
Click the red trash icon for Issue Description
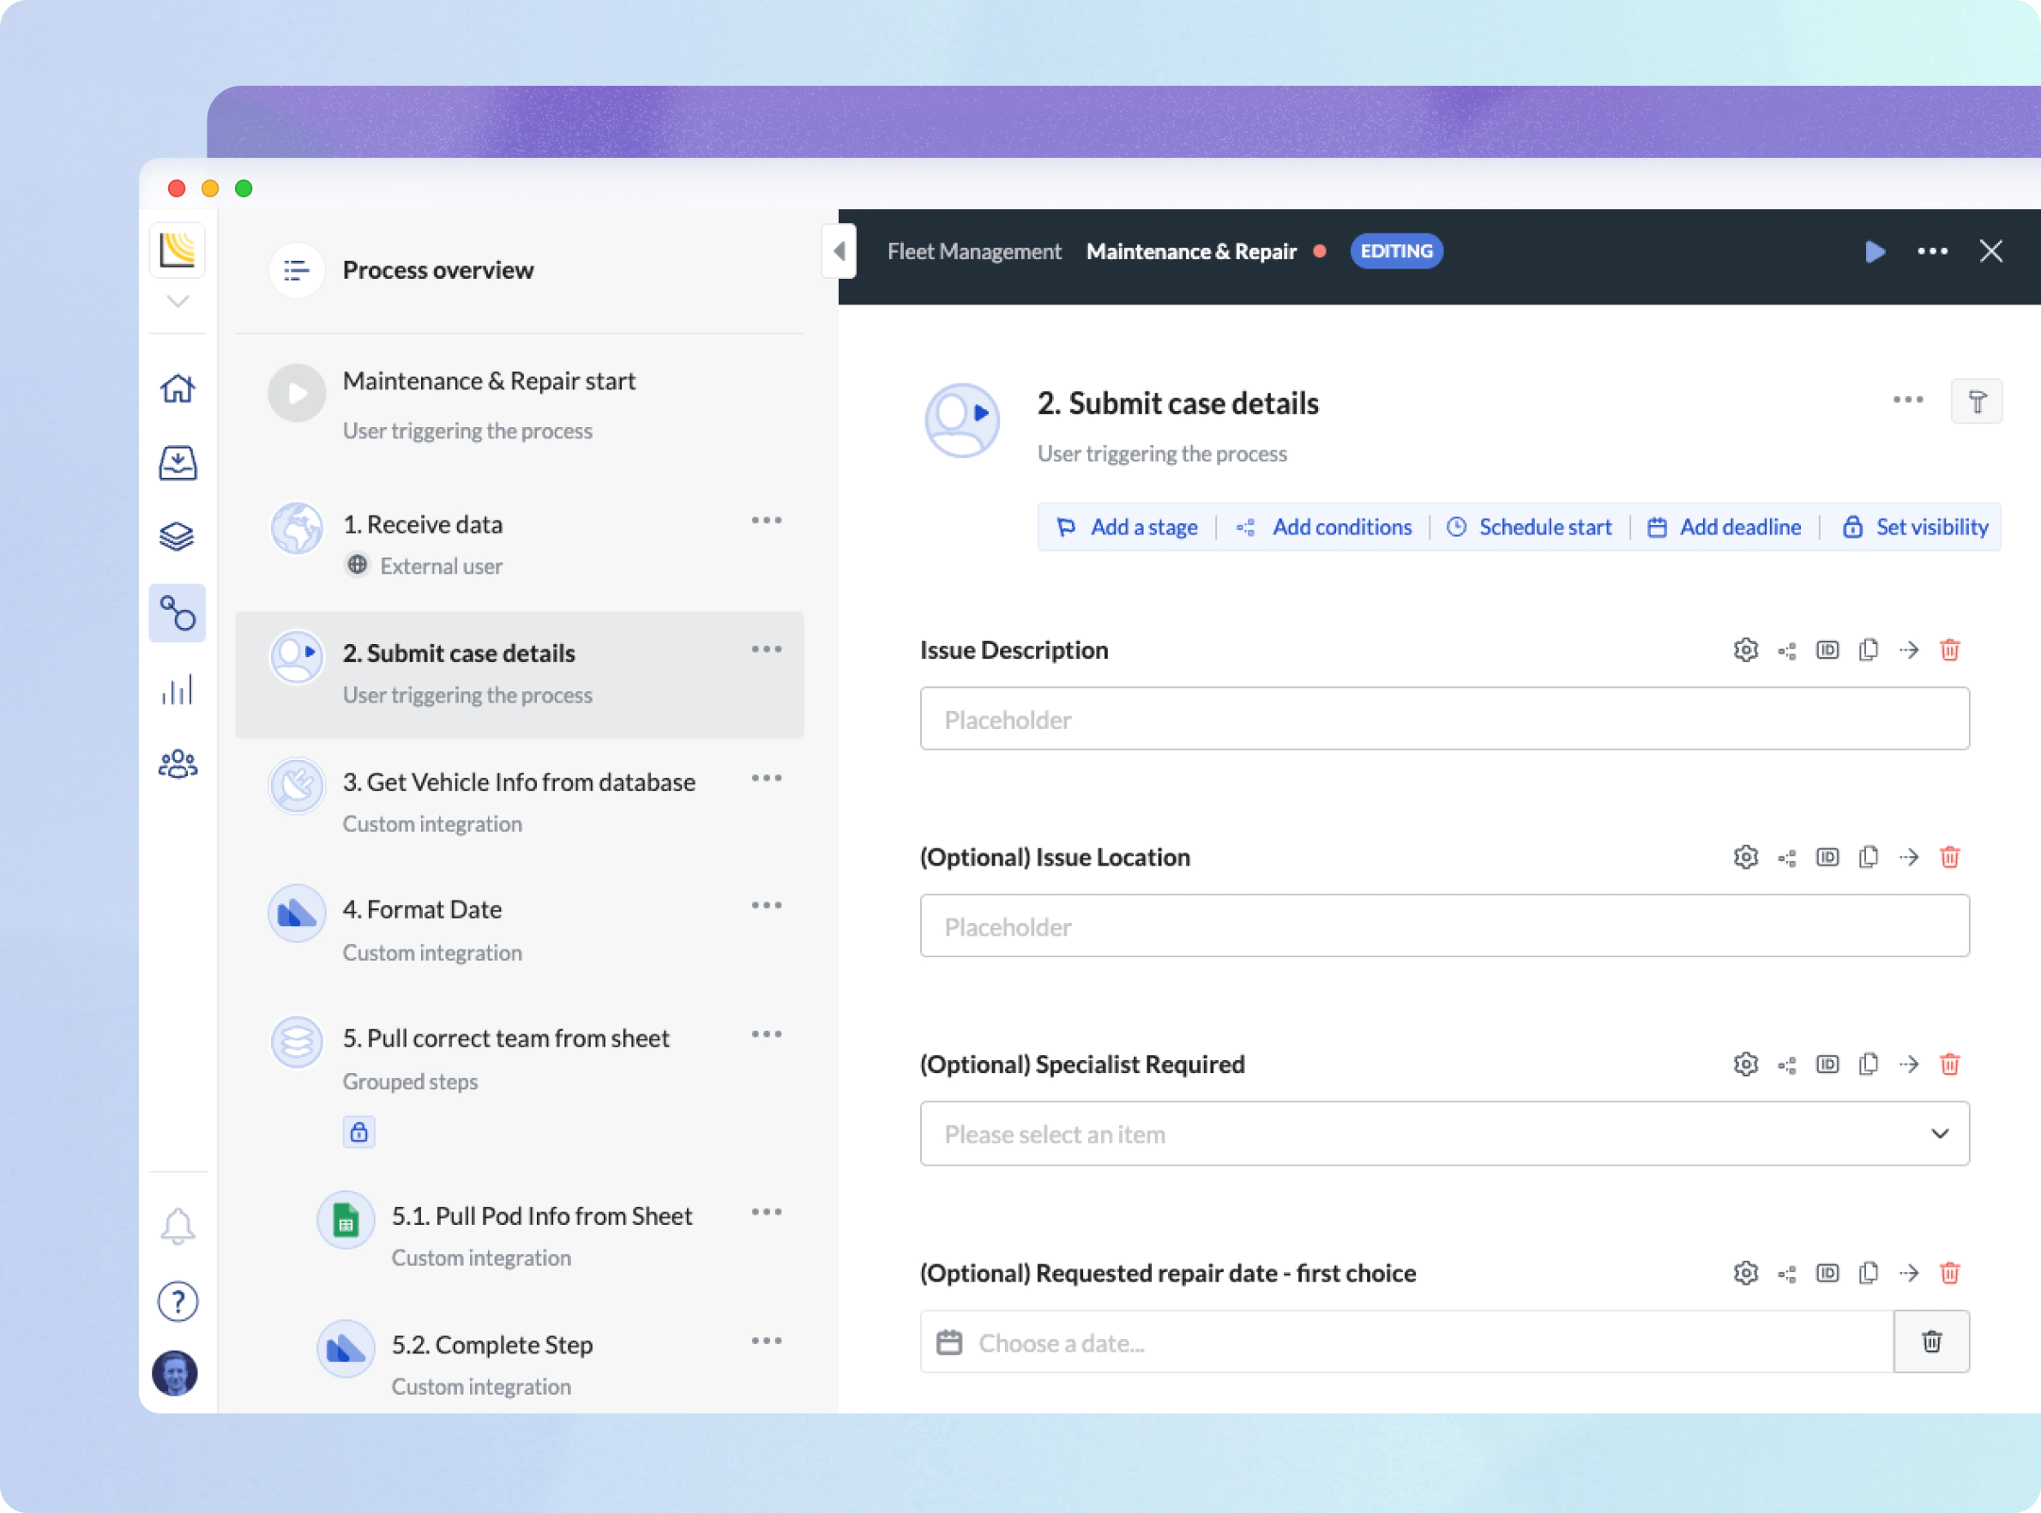(1949, 650)
